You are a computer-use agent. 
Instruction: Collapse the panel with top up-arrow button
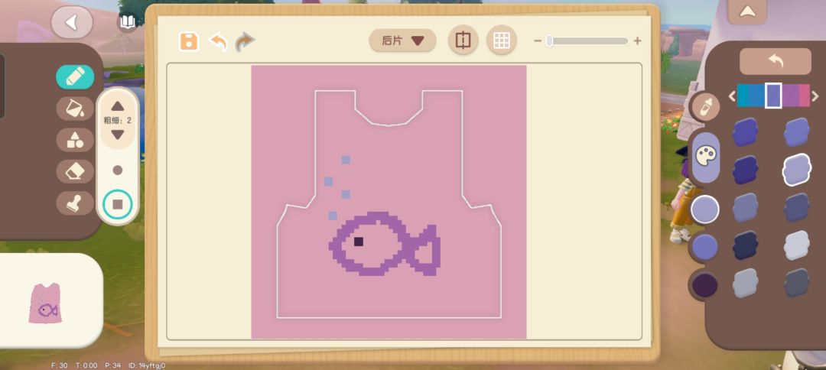(x=747, y=11)
